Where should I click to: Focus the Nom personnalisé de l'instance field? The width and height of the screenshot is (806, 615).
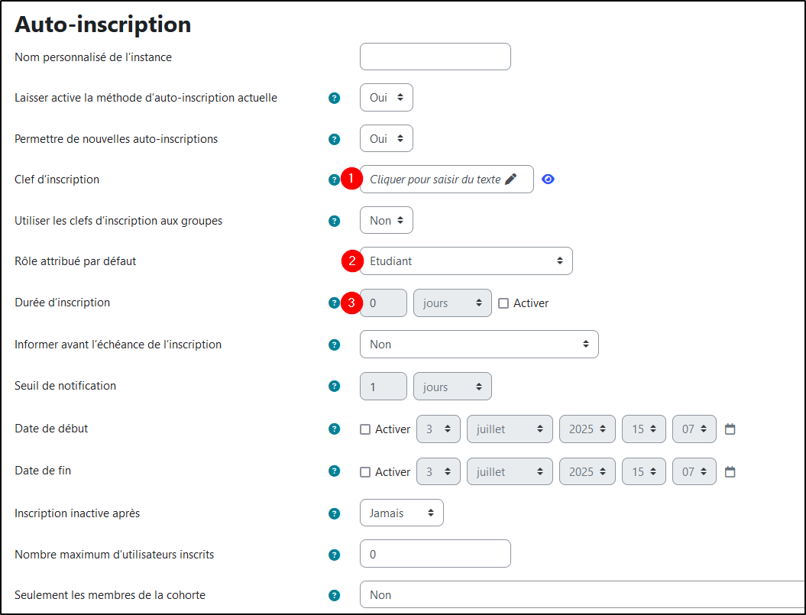click(435, 57)
